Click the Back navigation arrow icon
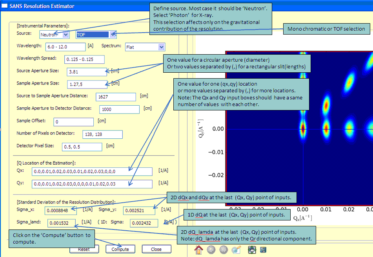Image resolution: width=373 pixels, height=257 pixels. 211,250
